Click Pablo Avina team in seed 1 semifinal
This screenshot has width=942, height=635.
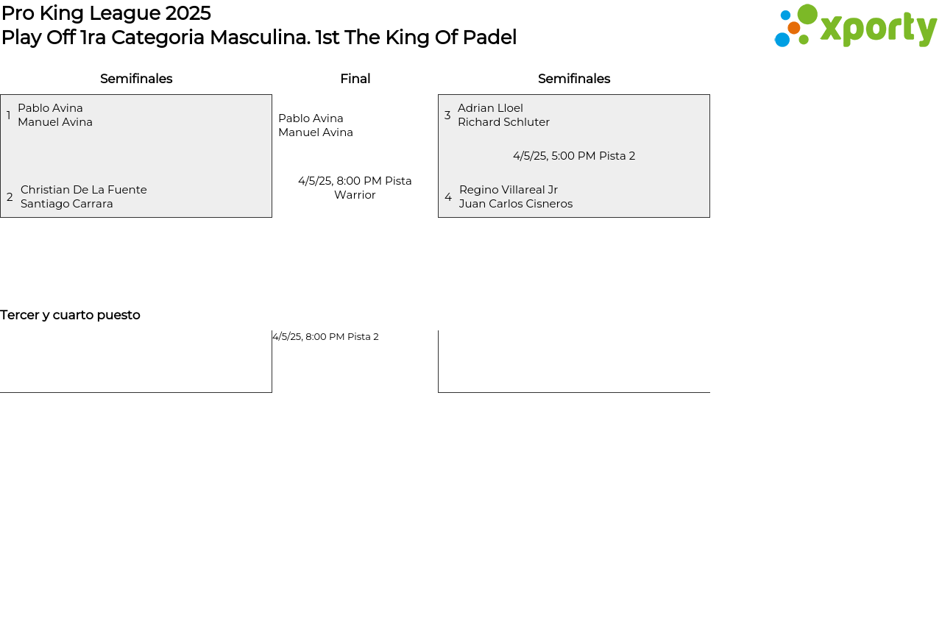pyautogui.click(x=55, y=116)
